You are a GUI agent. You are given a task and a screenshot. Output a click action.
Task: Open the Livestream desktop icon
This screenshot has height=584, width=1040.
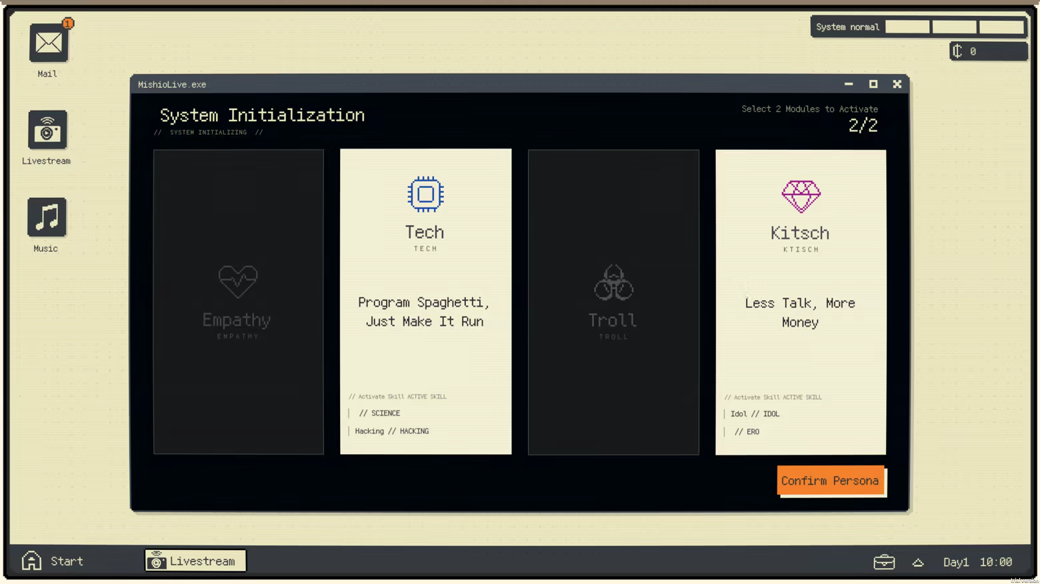point(47,130)
